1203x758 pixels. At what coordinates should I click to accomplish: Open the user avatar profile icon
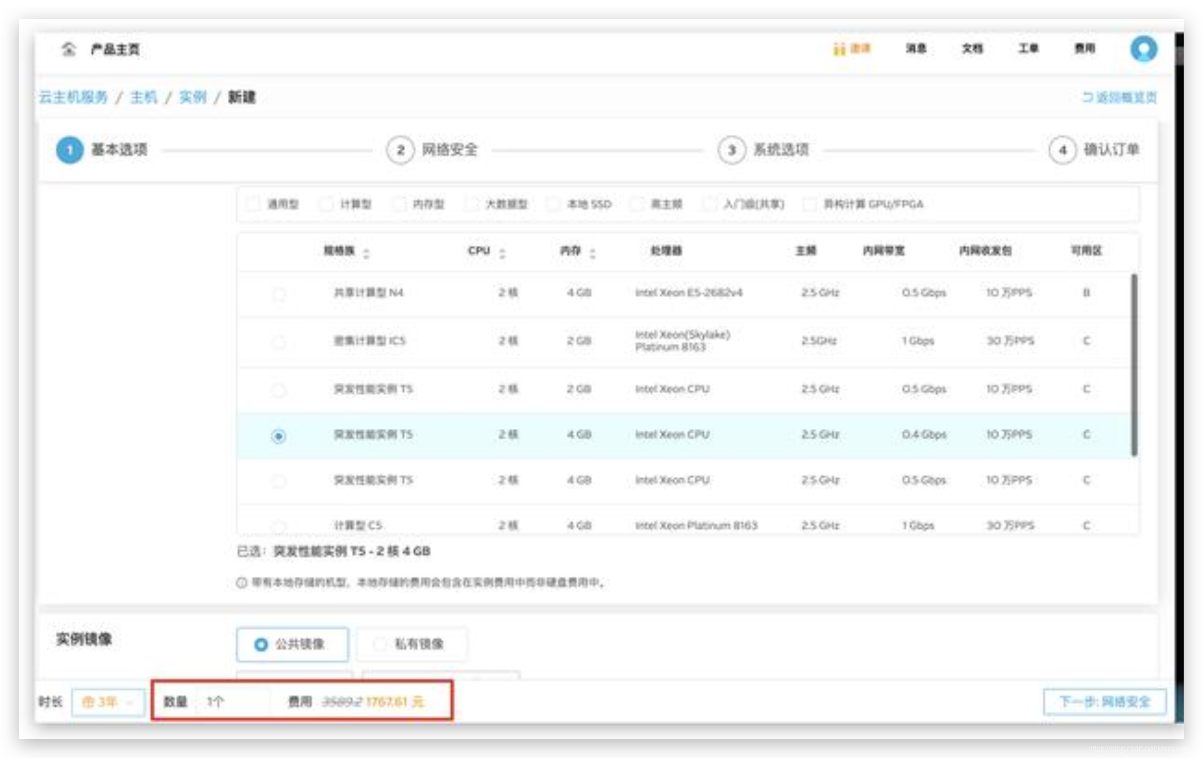[x=1143, y=49]
